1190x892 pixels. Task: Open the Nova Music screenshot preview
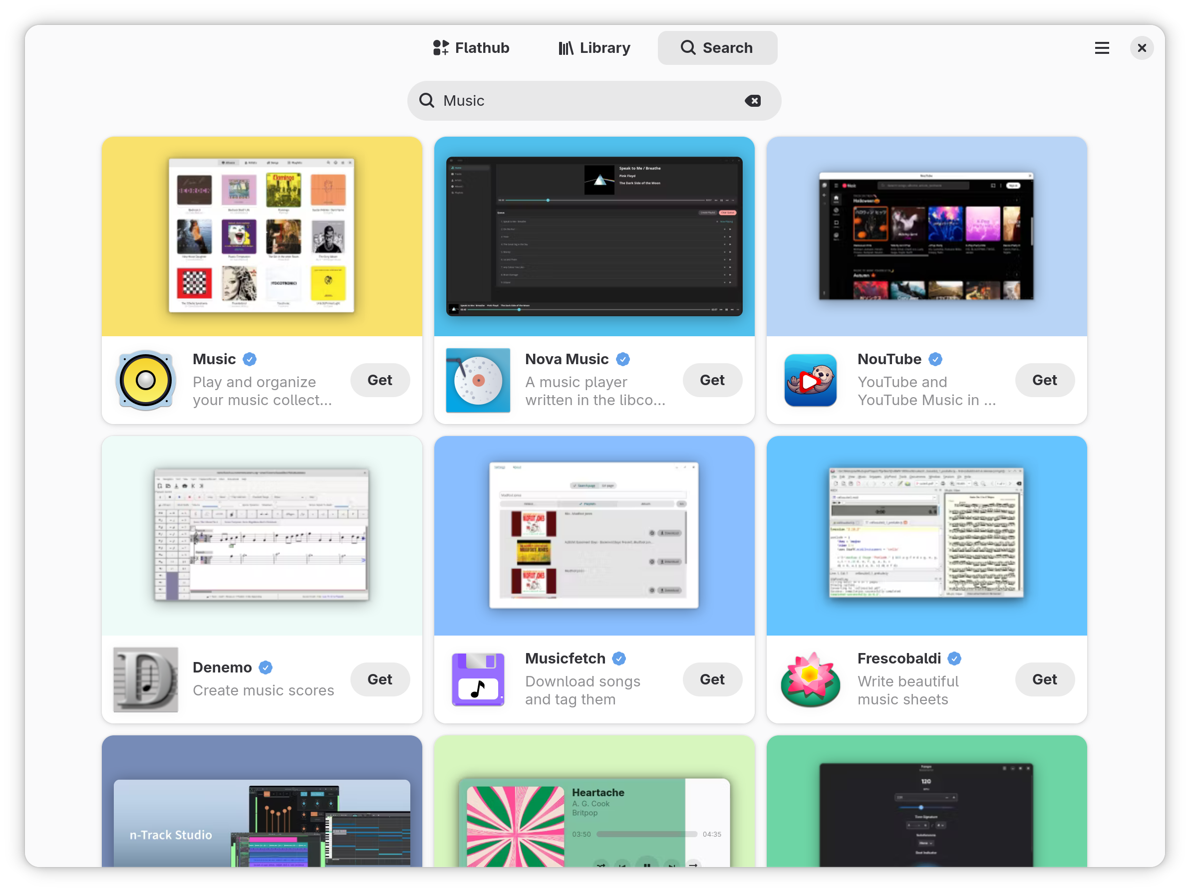pos(594,236)
